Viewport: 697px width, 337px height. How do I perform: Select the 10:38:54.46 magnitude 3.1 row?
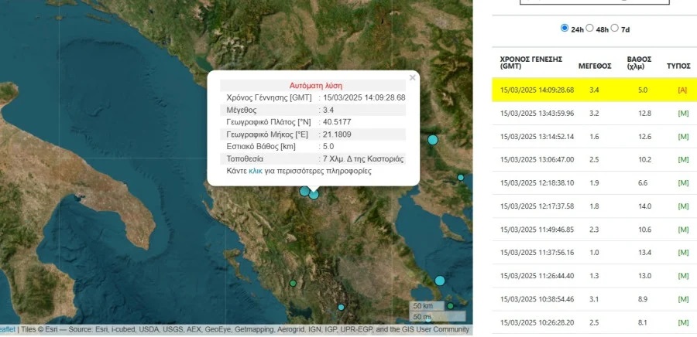592,298
